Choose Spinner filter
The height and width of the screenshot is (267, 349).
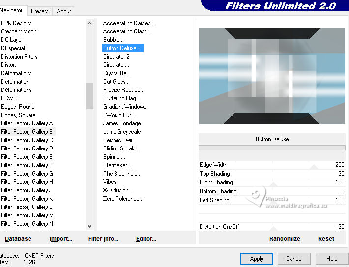(x=114, y=157)
